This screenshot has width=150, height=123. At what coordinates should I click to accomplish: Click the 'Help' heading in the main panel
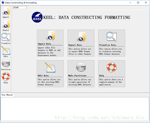(x=102, y=75)
